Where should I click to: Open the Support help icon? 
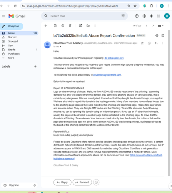coord(137,16)
